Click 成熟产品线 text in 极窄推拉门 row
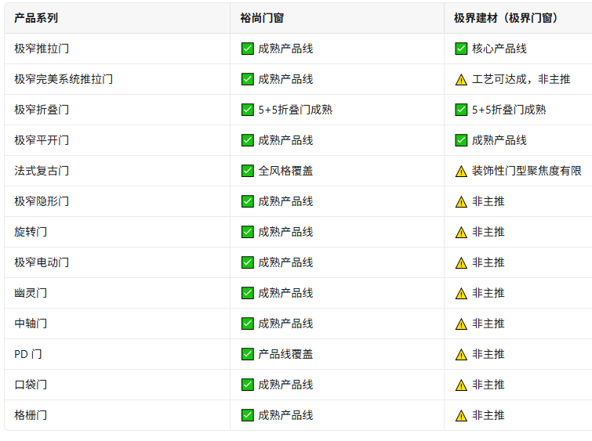 [x=285, y=49]
